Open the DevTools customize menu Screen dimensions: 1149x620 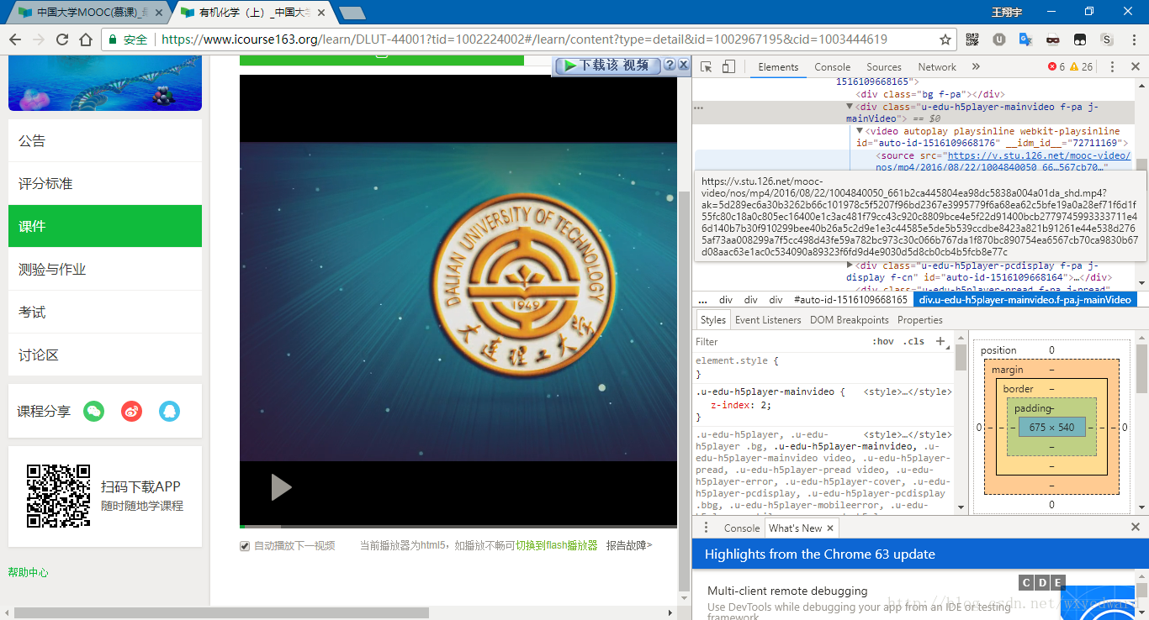coord(1112,67)
